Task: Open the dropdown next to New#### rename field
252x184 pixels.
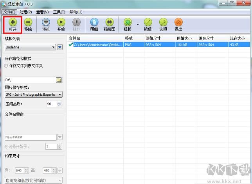Action: point(60,137)
